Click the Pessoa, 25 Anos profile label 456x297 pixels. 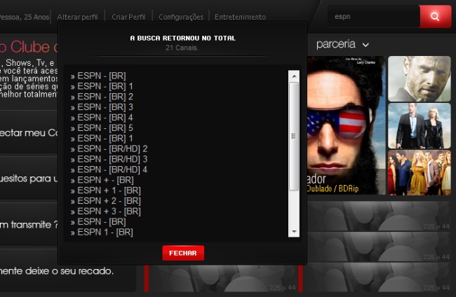tap(25, 17)
